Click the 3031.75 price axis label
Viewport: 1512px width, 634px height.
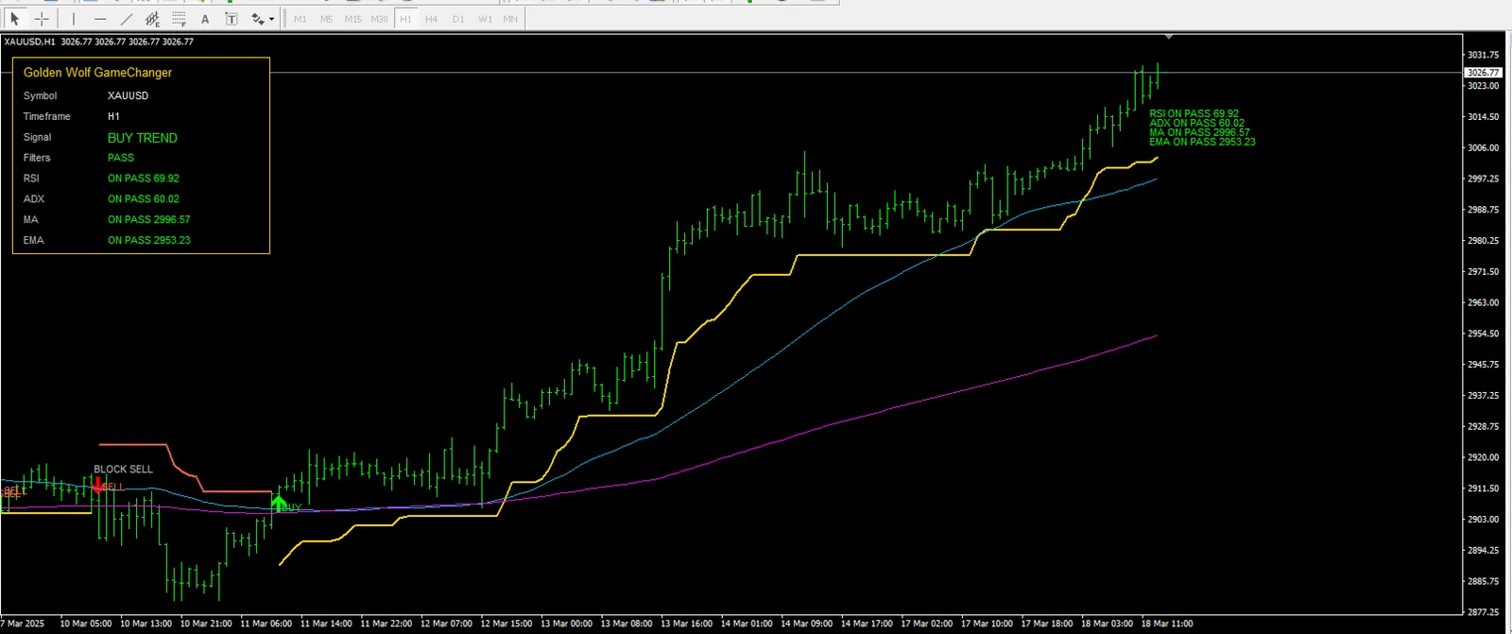(1483, 55)
